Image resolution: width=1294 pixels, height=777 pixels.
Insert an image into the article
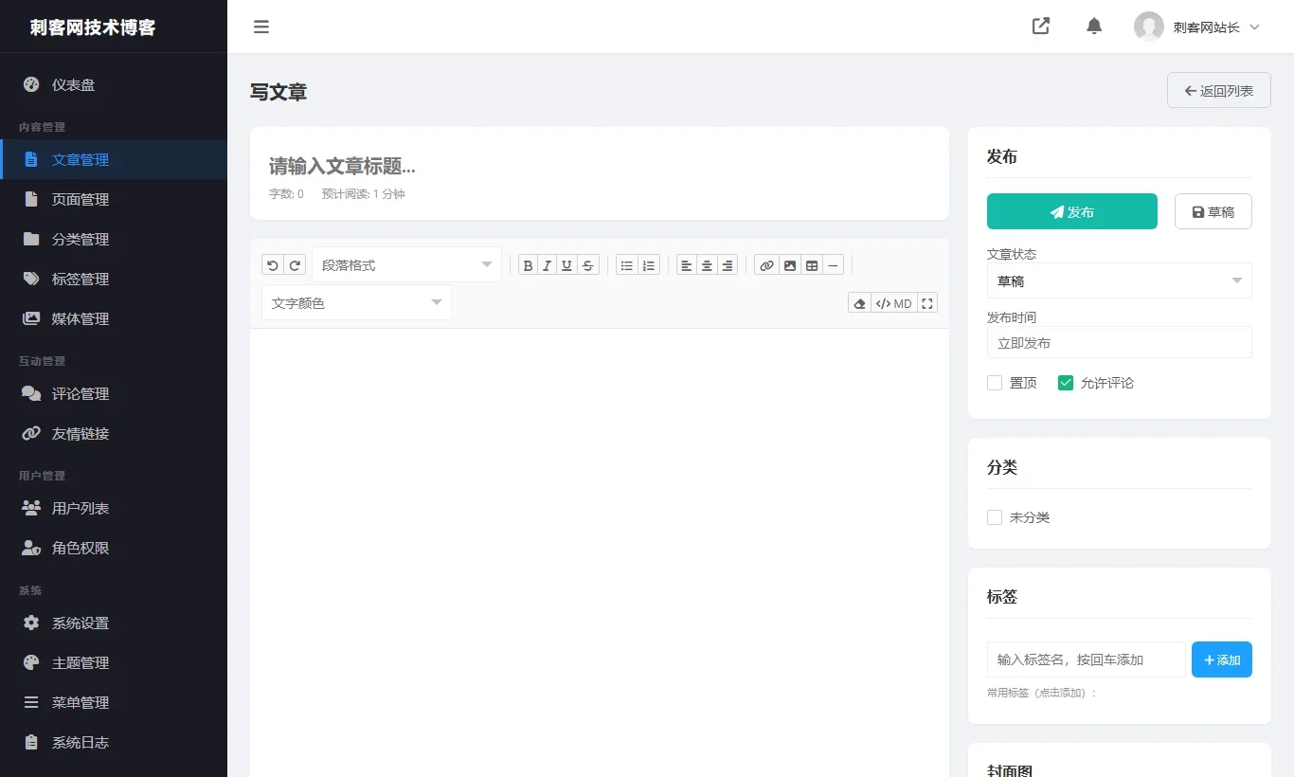tap(790, 265)
